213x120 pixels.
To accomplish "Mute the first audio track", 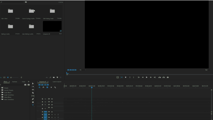I will tap(52, 115).
